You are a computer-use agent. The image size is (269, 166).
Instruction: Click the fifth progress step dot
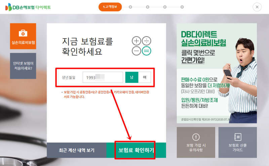[182, 7]
